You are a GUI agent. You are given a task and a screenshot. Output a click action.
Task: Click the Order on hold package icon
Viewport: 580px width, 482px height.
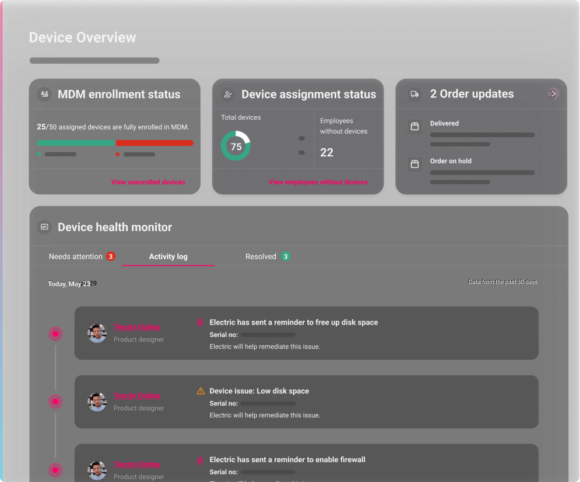414,164
